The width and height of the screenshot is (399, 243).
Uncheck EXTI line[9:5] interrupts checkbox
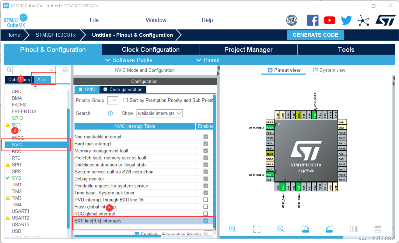click(206, 221)
